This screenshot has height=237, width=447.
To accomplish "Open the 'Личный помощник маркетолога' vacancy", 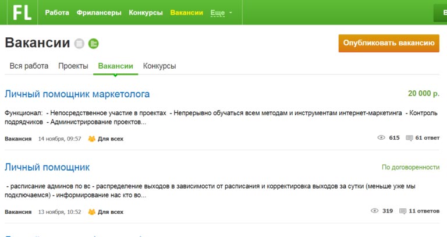I will pos(77,94).
